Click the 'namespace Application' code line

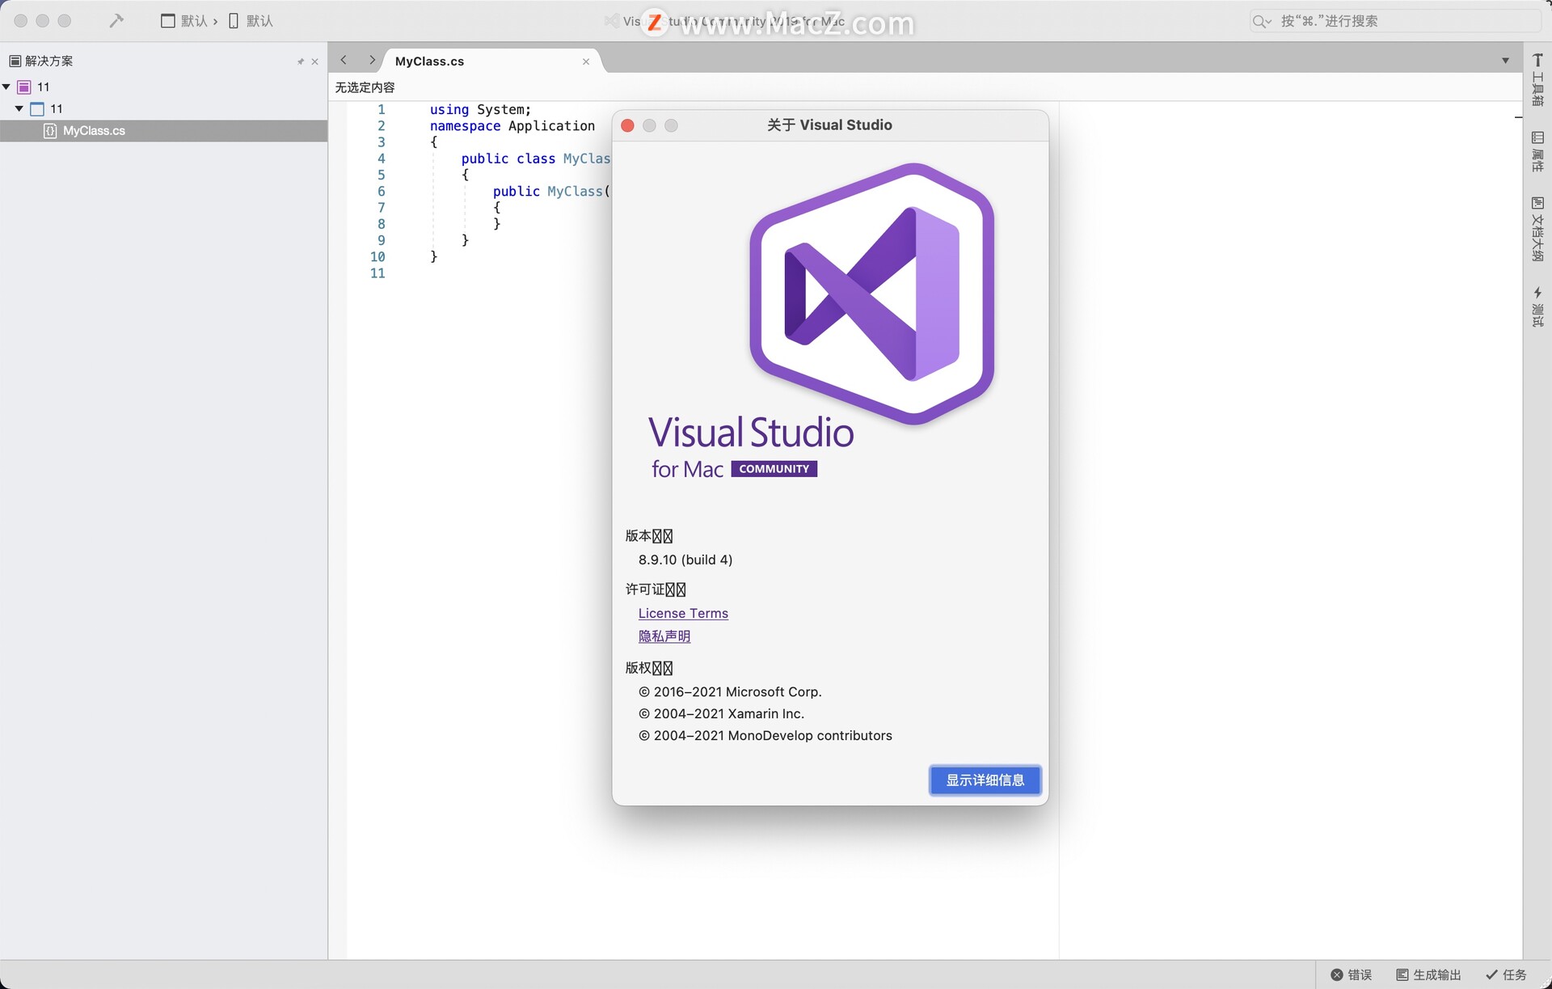512,125
